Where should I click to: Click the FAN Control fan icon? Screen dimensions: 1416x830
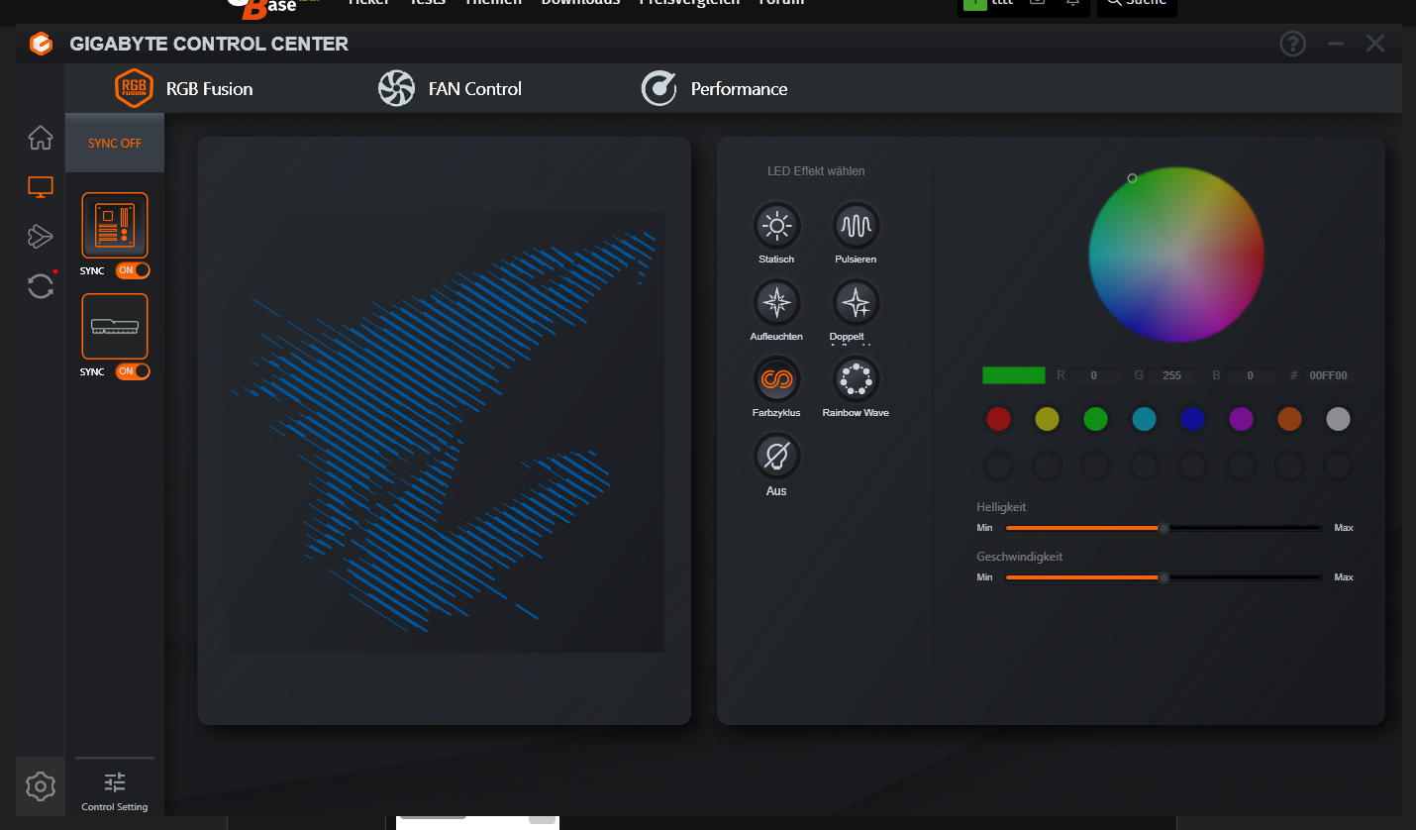[x=396, y=88]
